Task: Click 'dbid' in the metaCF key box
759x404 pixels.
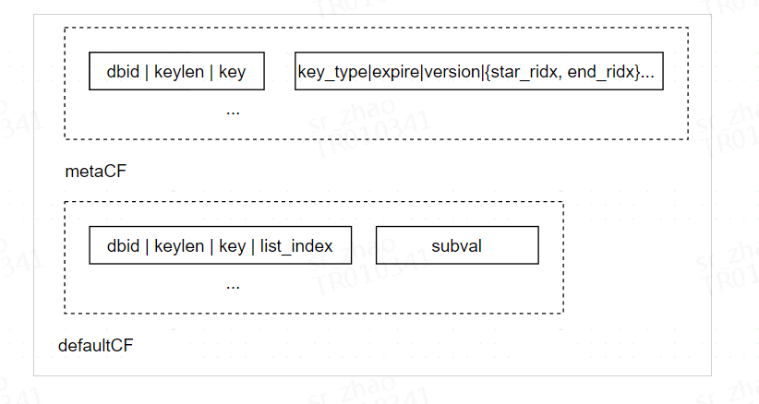Action: (x=123, y=72)
